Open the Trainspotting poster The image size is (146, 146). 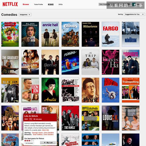pyautogui.click(x=131, y=90)
